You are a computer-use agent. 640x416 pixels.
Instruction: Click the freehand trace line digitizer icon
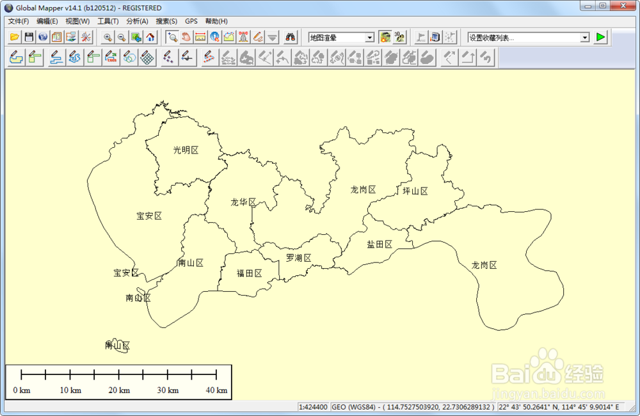74,57
